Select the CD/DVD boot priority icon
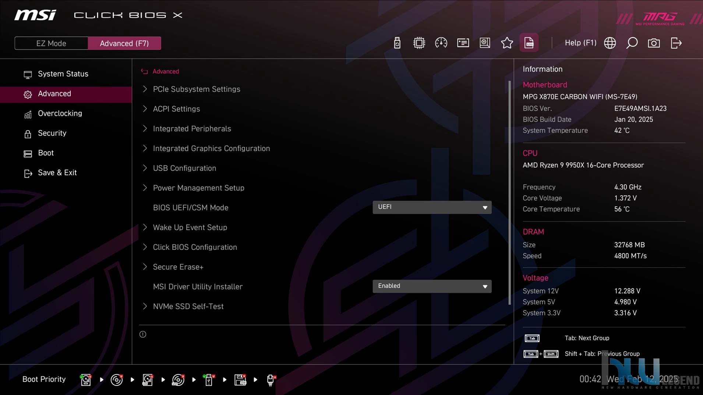 pyautogui.click(x=117, y=380)
